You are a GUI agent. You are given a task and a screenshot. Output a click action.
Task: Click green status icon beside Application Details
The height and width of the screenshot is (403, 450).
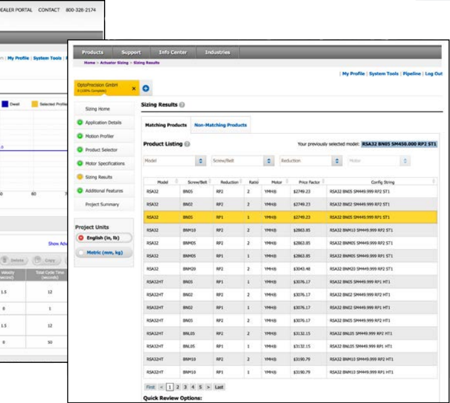(80, 123)
